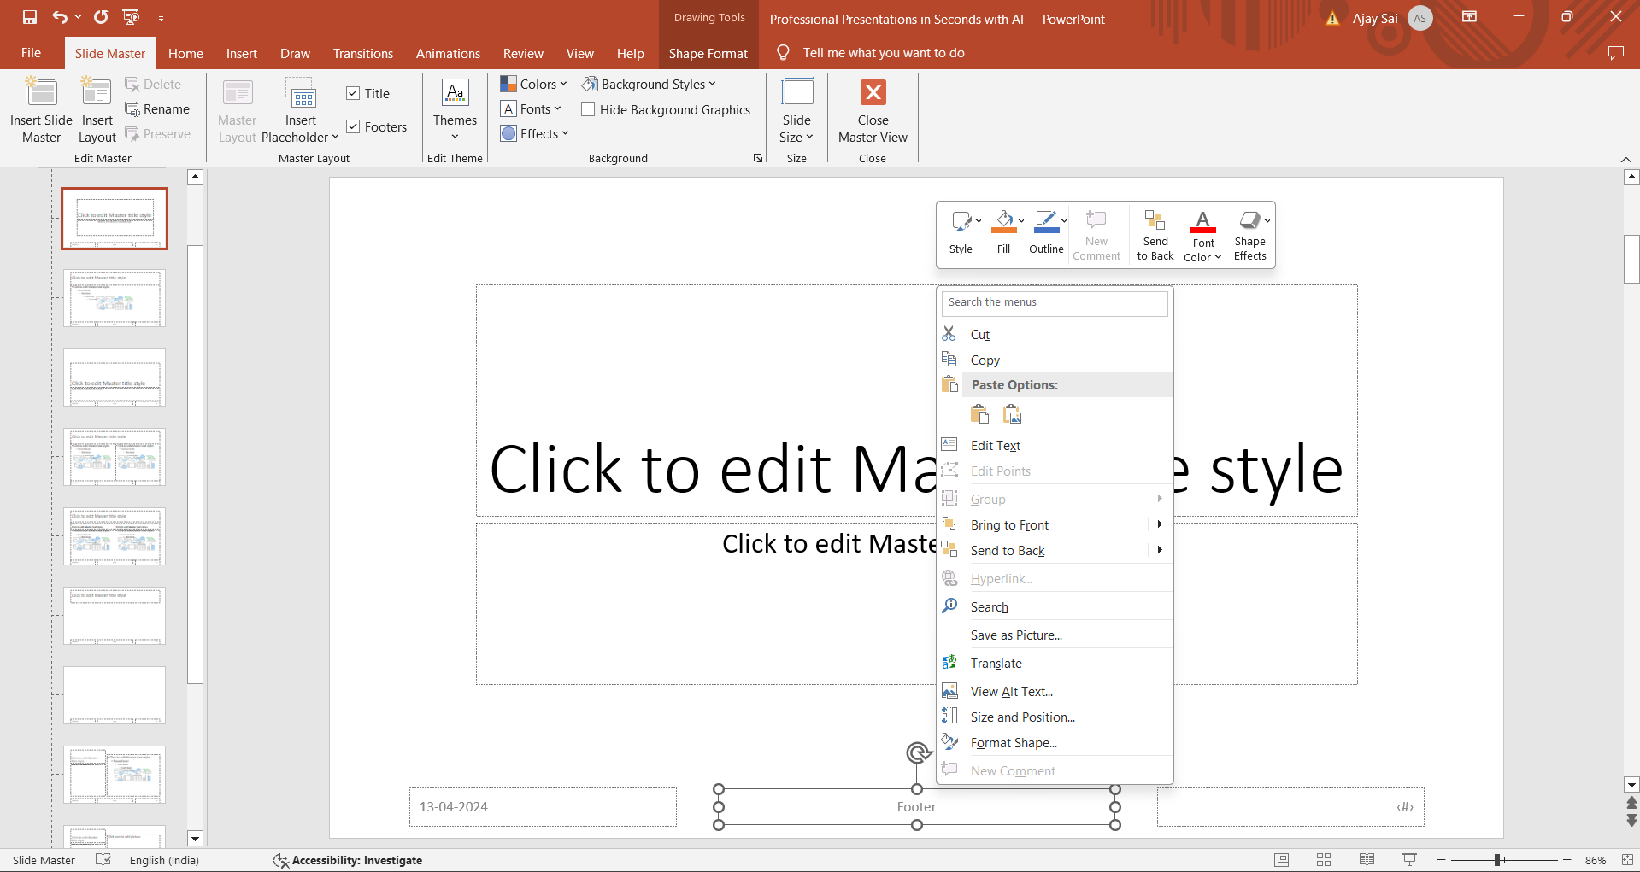This screenshot has width=1640, height=872.
Task: Click Accessibility: Investigate in status bar
Action: pyautogui.click(x=349, y=860)
